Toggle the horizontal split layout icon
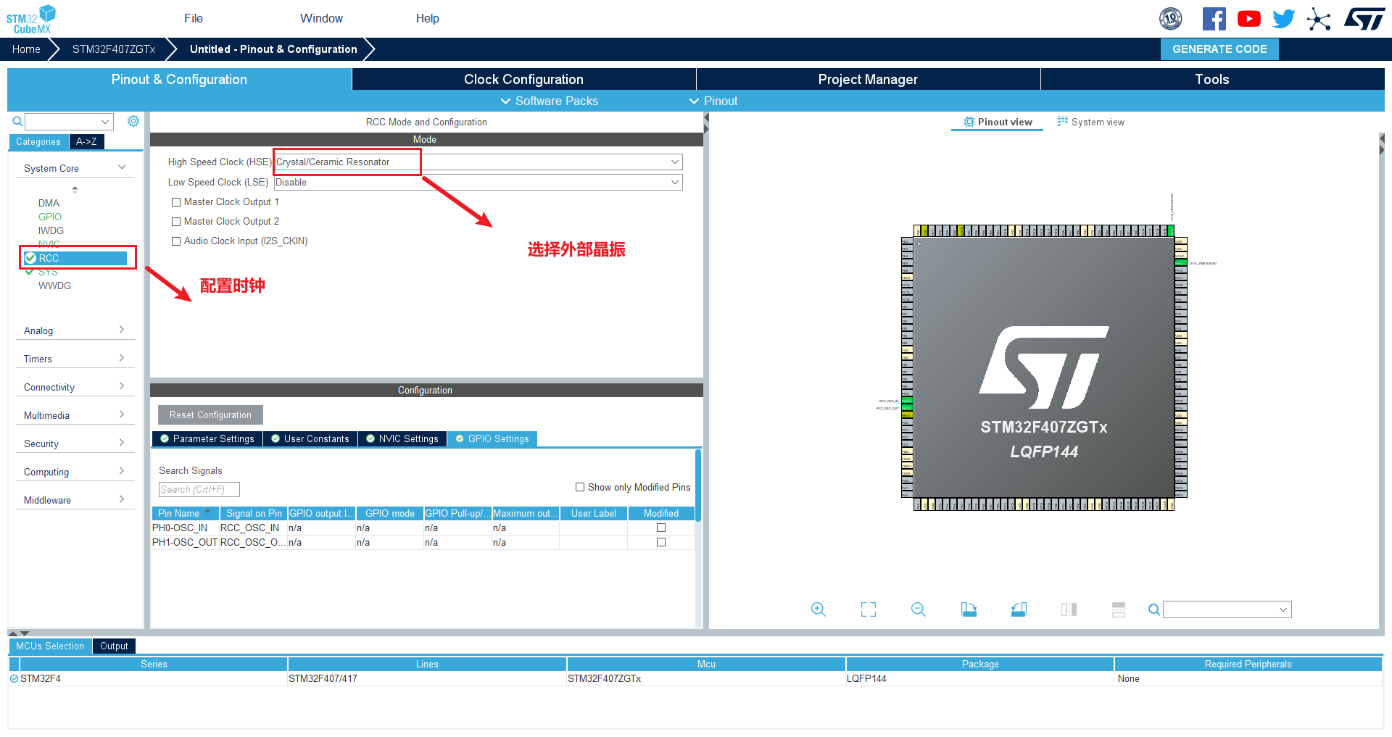This screenshot has width=1392, height=737. point(1119,609)
